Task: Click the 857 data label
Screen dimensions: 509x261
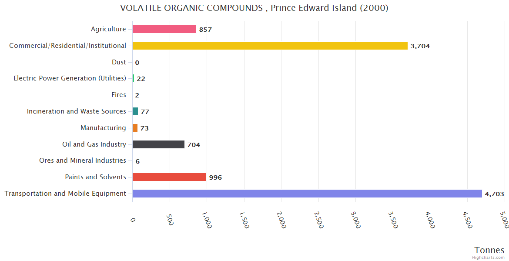Action: point(205,30)
